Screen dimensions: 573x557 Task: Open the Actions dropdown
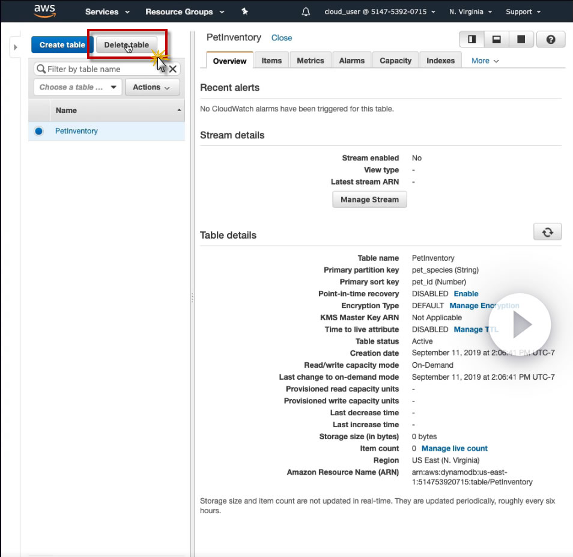pyautogui.click(x=153, y=87)
